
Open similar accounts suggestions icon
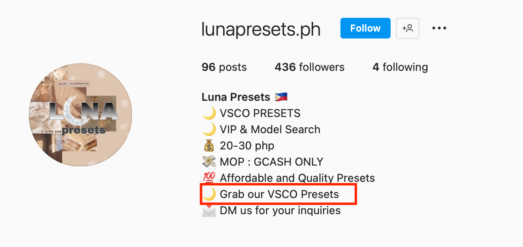[x=407, y=28]
